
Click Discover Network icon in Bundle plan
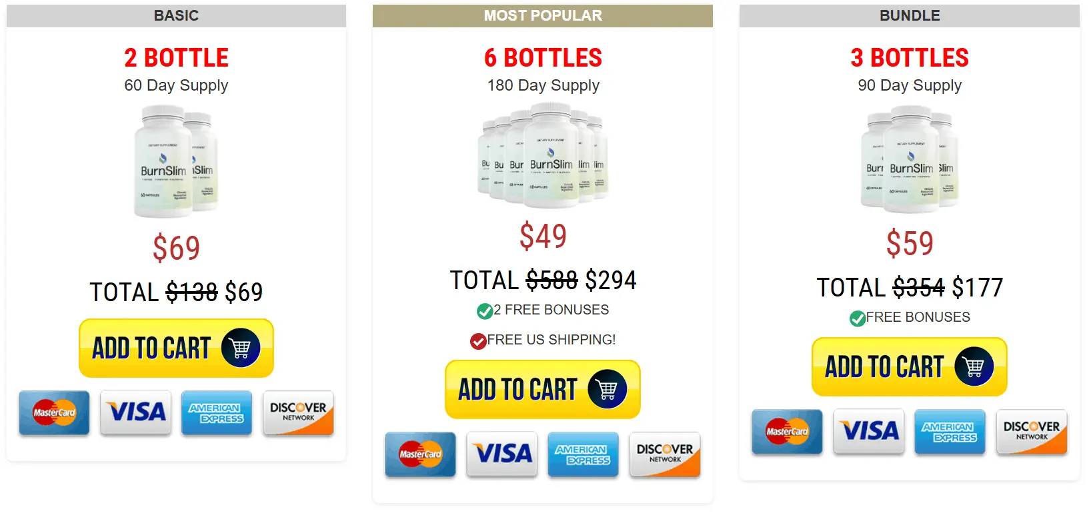click(x=1032, y=432)
